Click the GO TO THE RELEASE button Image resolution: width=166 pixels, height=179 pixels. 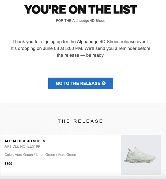[80, 83]
